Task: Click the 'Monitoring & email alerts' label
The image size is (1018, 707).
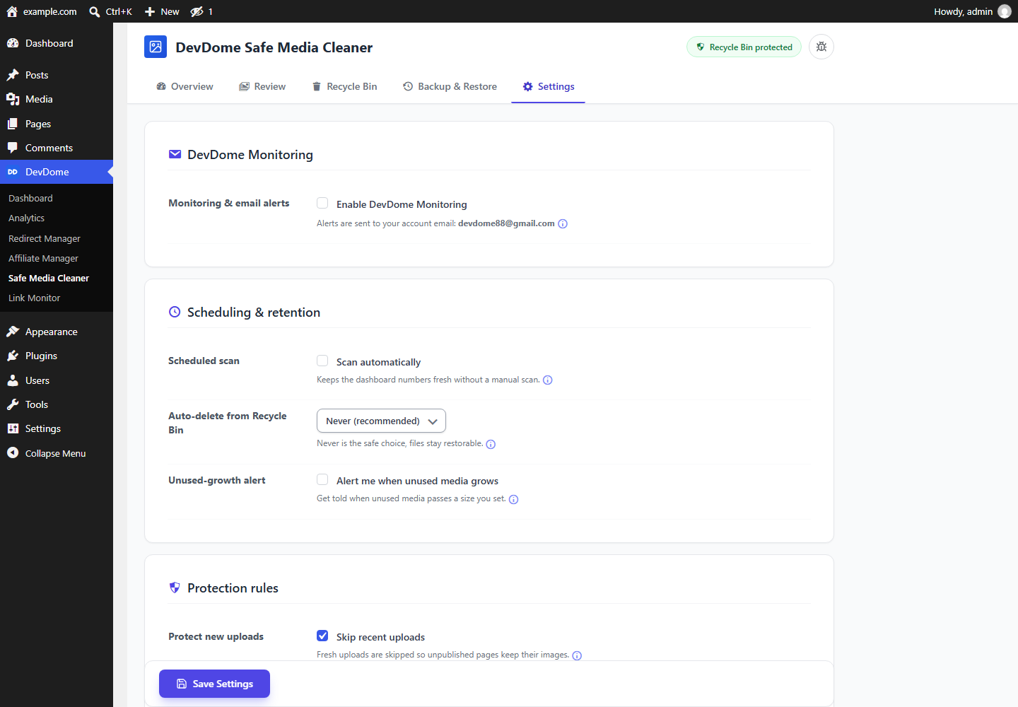Action: [229, 203]
